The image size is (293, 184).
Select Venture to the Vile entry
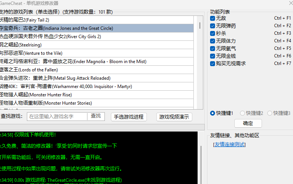click(97, 53)
